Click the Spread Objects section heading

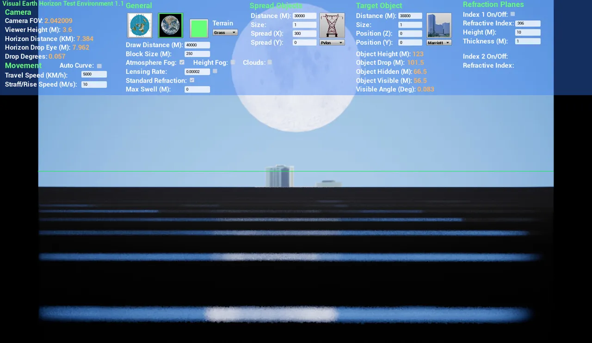pos(276,6)
